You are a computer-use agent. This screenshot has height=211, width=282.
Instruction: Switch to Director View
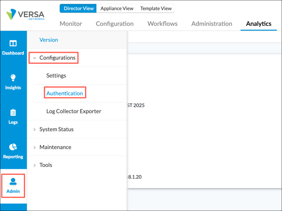pos(78,8)
